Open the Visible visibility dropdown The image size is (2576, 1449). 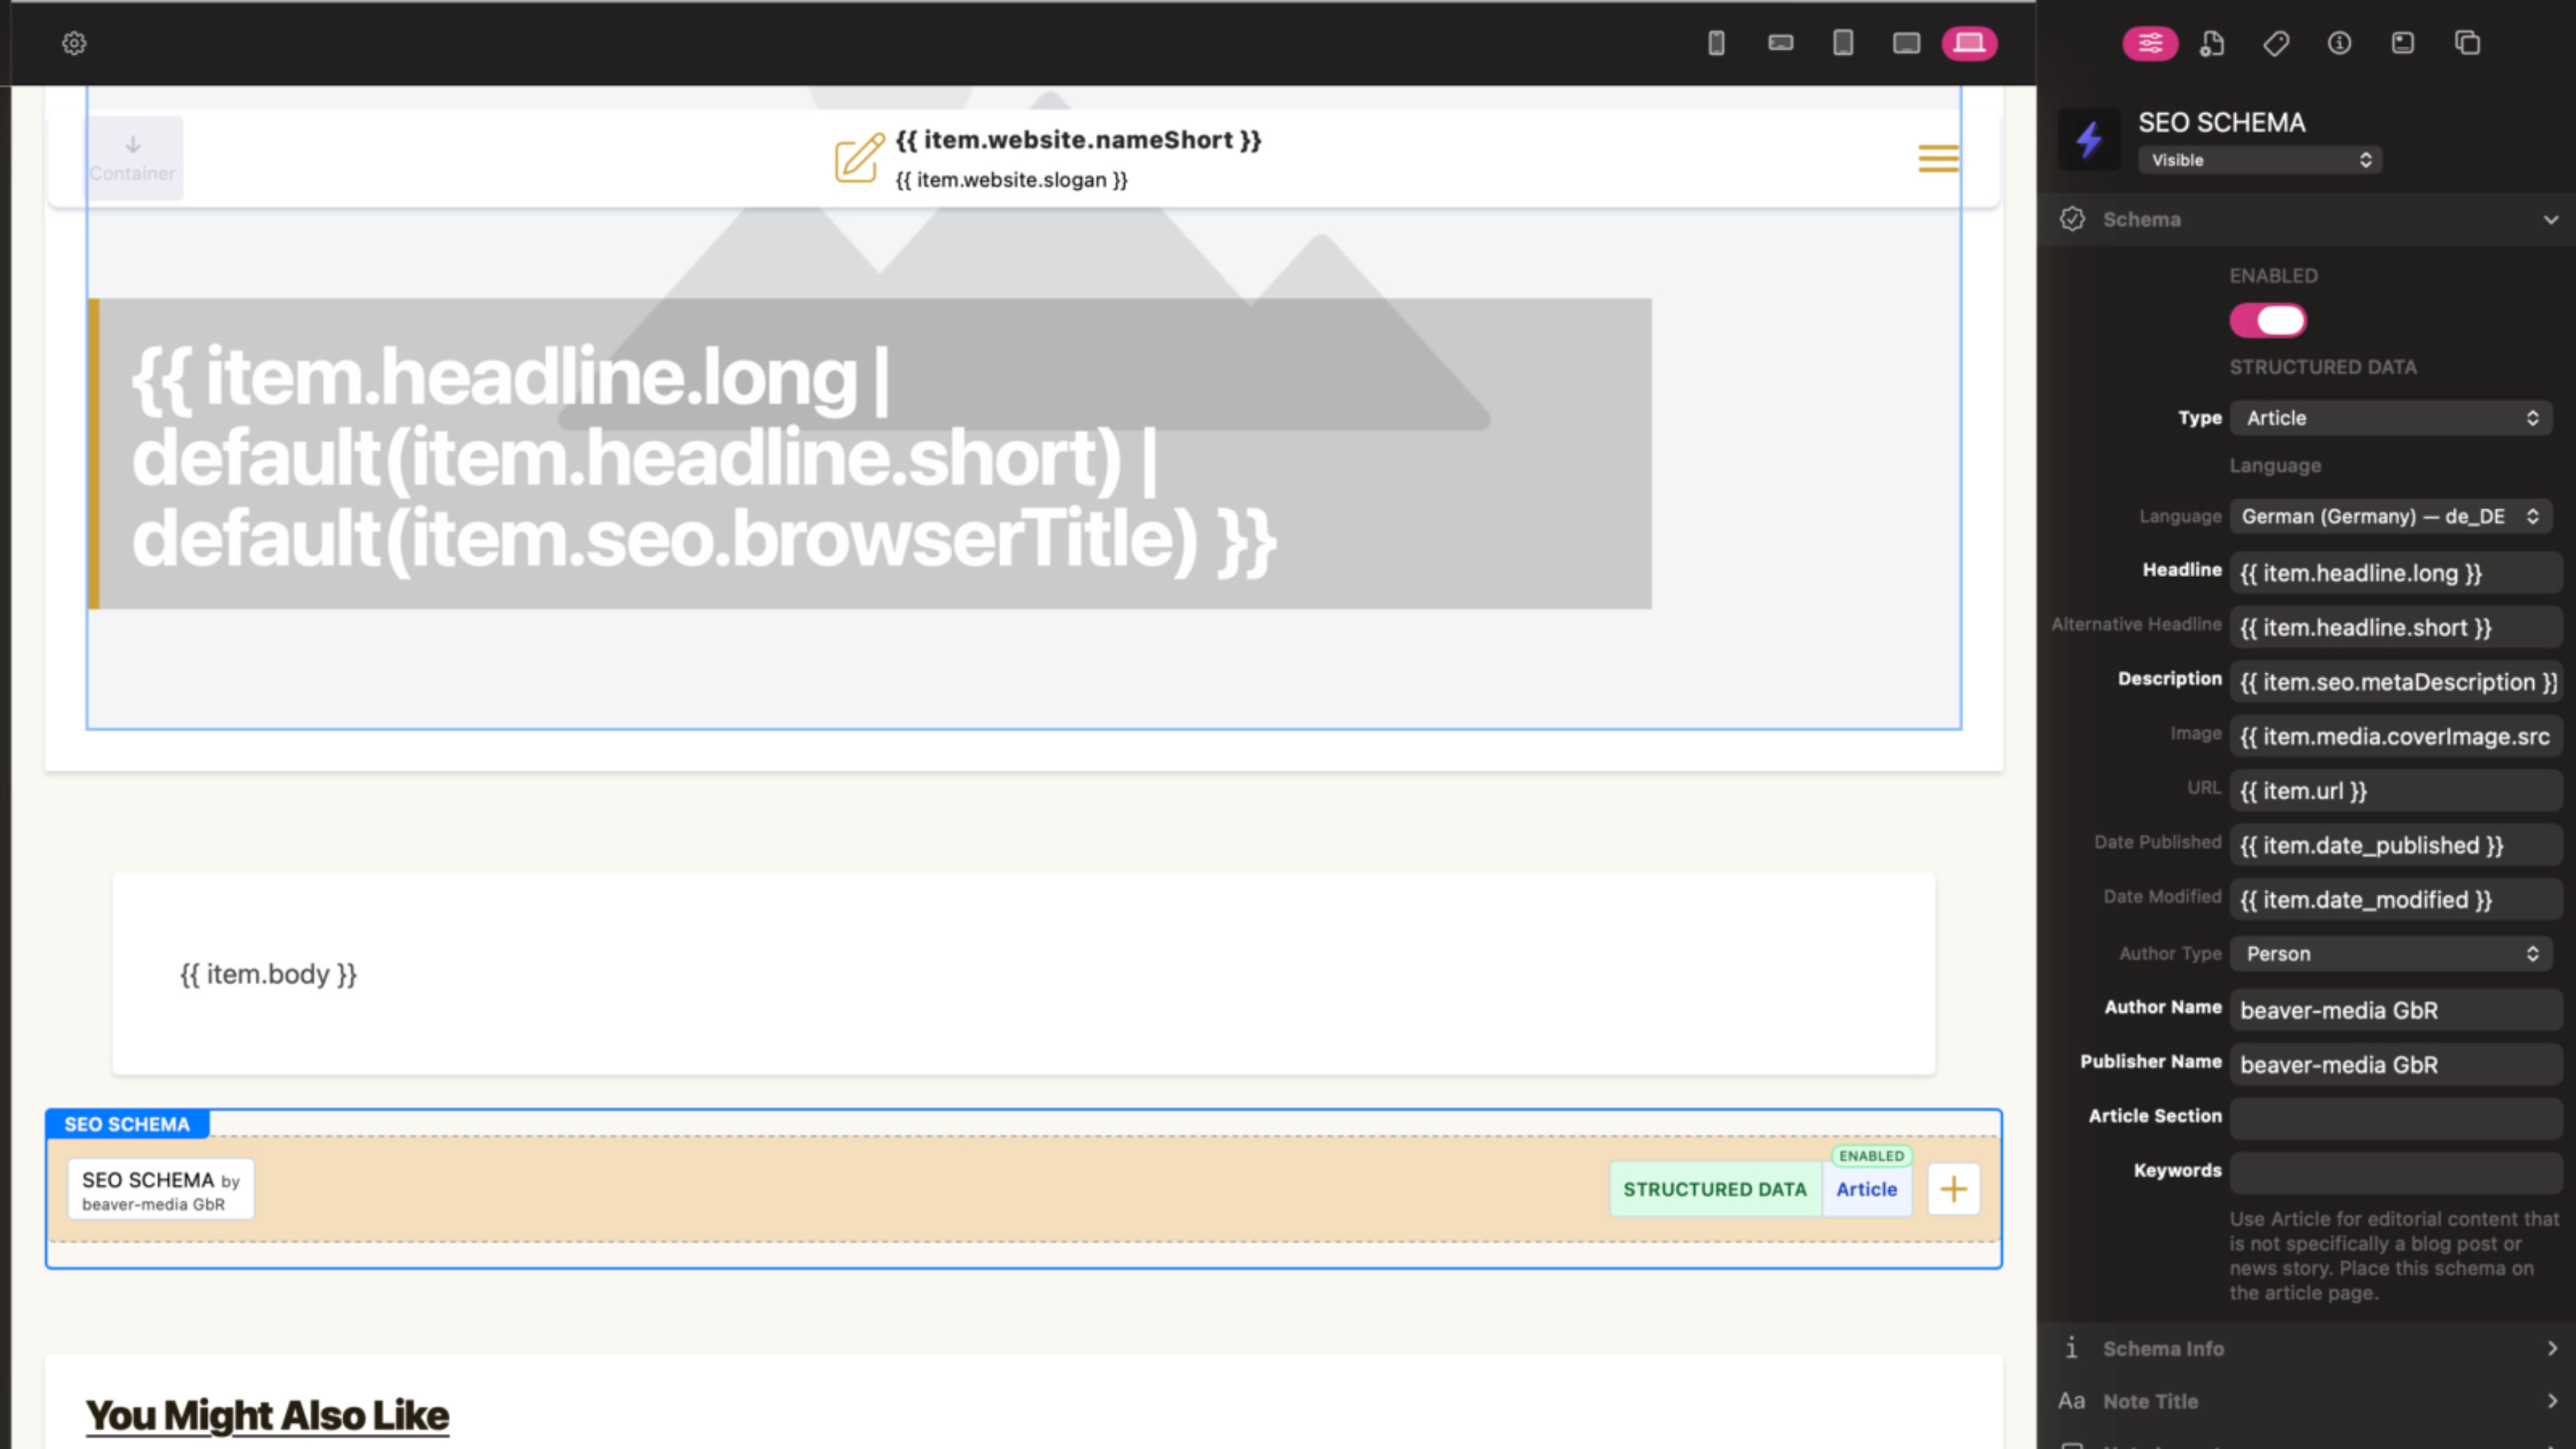2259,160
